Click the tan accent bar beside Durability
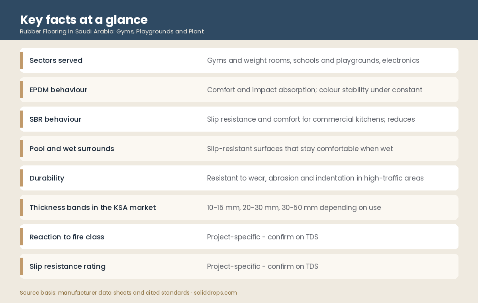 (x=21, y=178)
